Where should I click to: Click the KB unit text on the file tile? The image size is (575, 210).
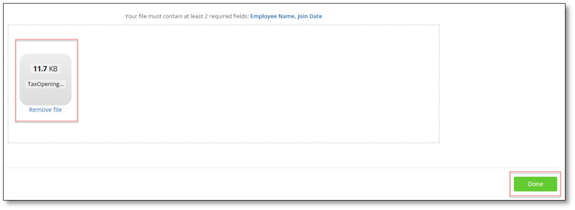53,69
